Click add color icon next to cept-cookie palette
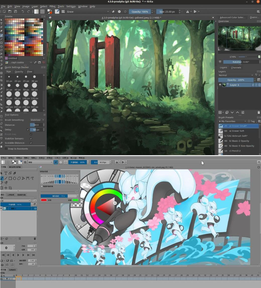 tap(31, 63)
